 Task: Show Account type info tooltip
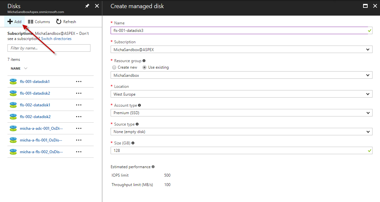coord(139,105)
